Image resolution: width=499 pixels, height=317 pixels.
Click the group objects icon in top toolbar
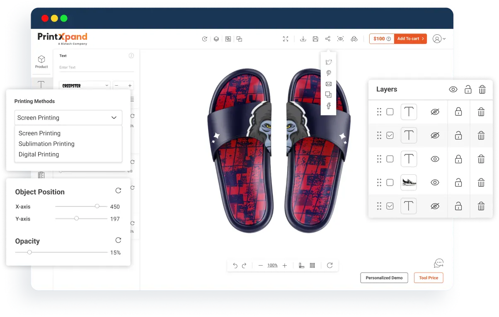[x=228, y=39]
